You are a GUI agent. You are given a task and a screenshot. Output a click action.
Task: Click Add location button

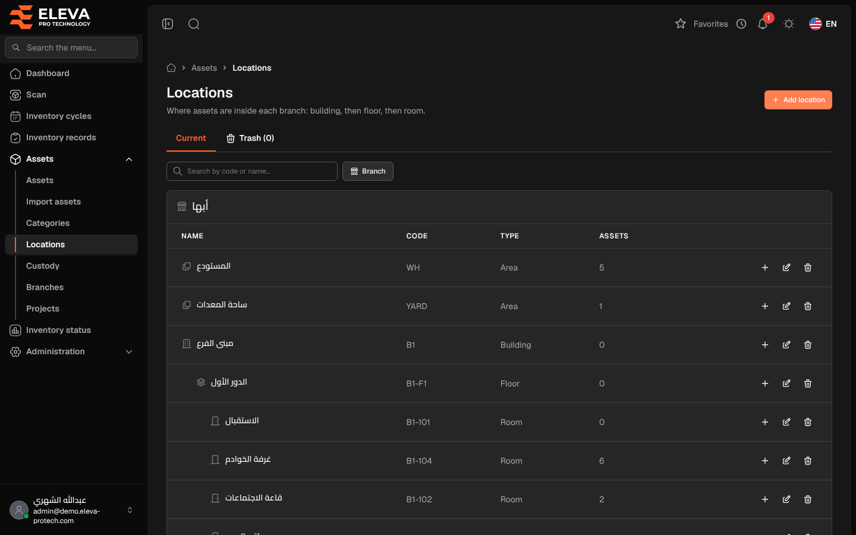tap(798, 100)
